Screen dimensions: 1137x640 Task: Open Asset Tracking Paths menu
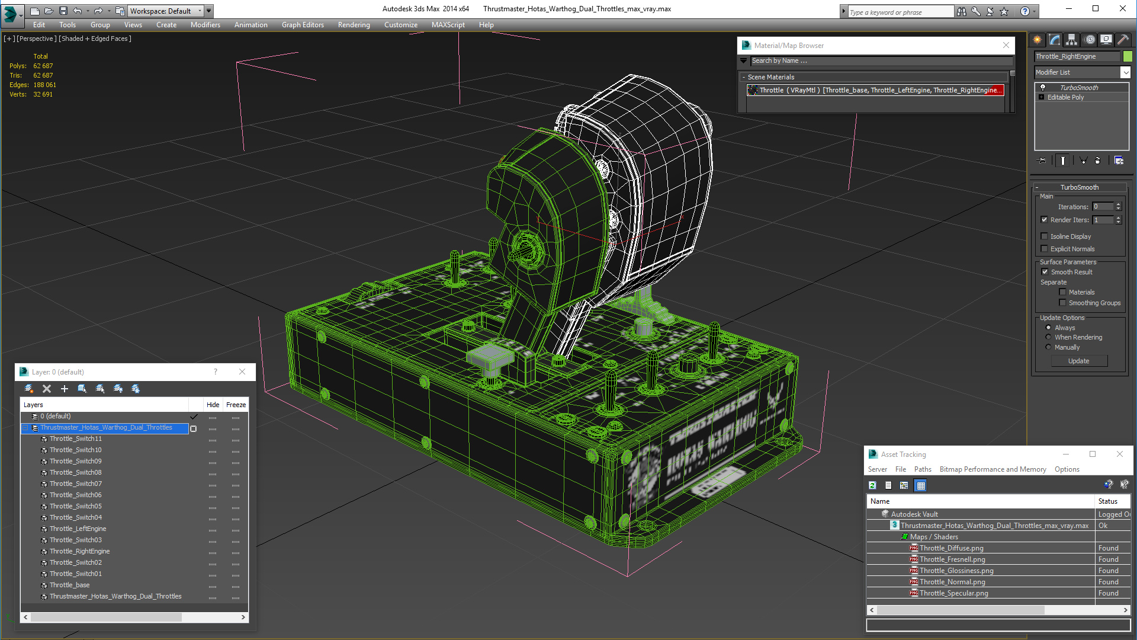click(x=923, y=469)
